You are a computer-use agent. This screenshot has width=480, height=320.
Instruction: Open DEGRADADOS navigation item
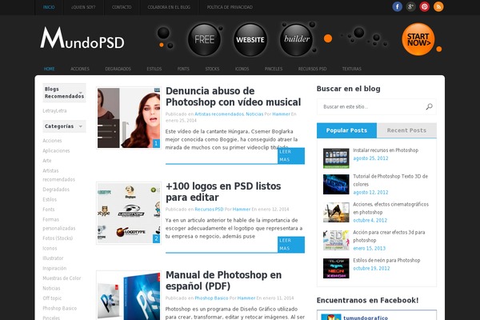[118, 69]
